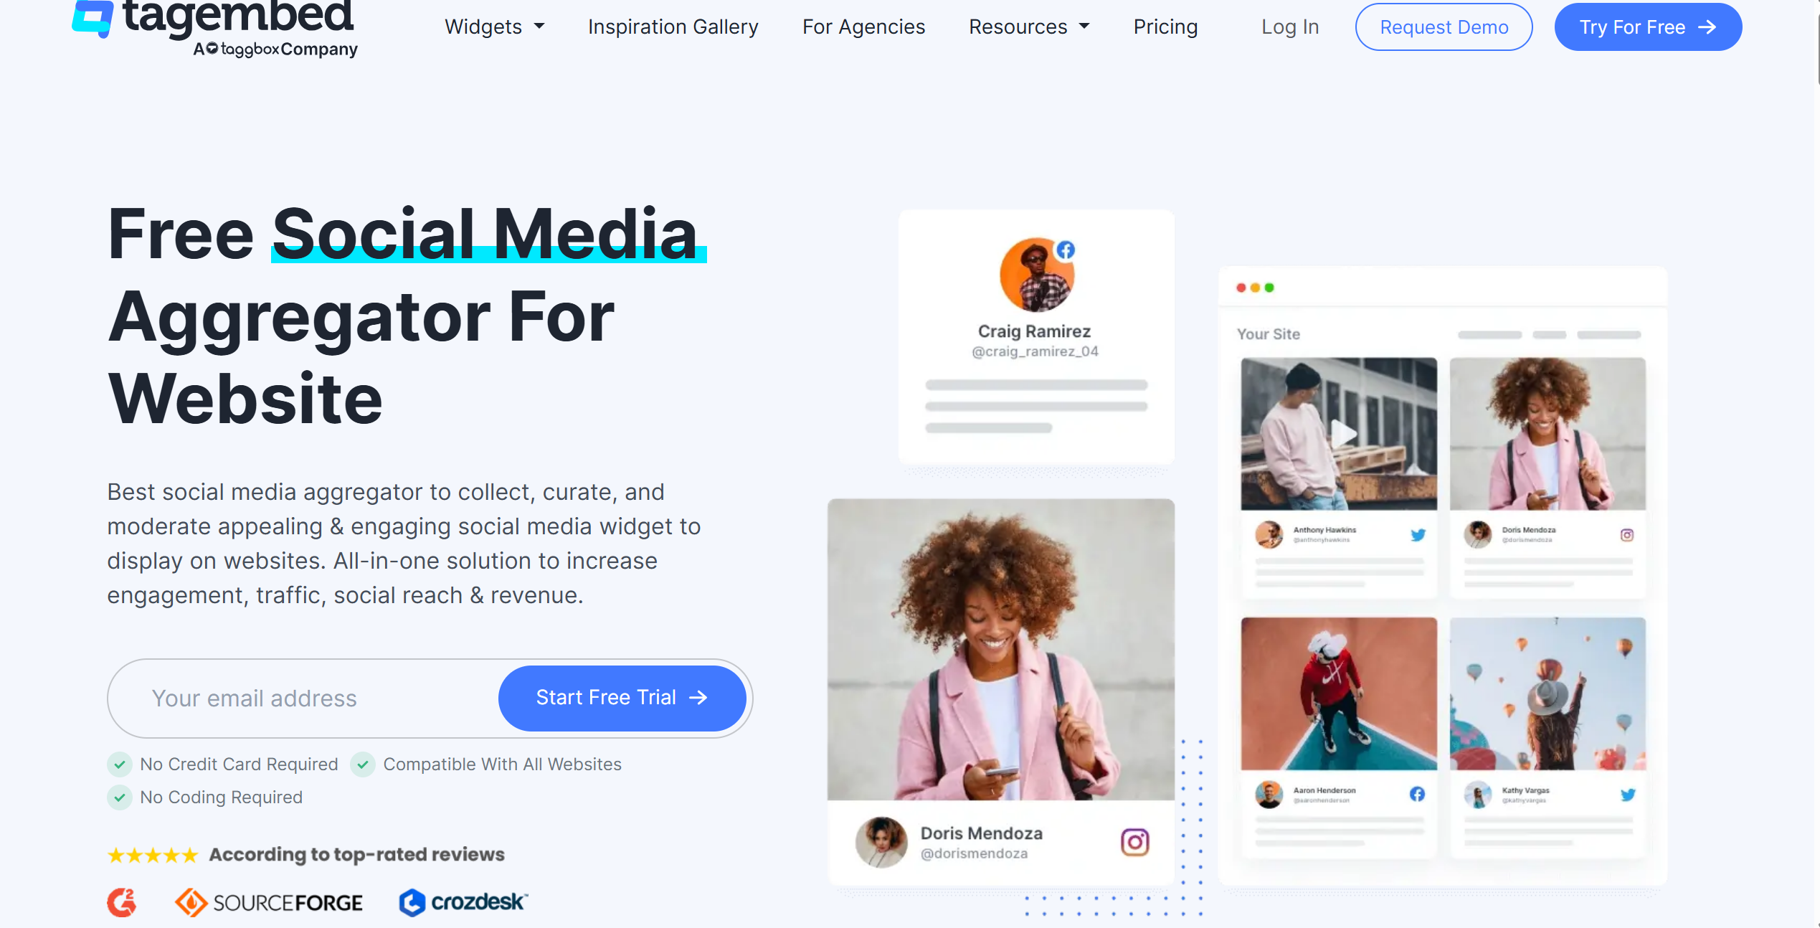
Task: Expand the Resources dropdown menu
Action: coord(1029,27)
